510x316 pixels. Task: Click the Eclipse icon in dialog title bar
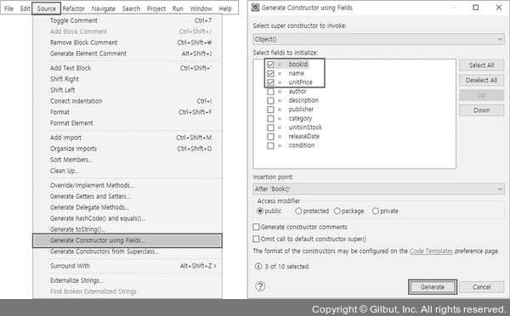pos(256,7)
